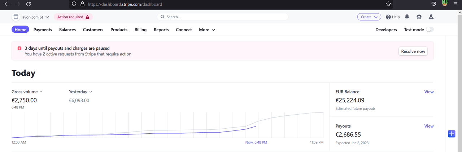Click the browser address bar URL

(125, 4)
